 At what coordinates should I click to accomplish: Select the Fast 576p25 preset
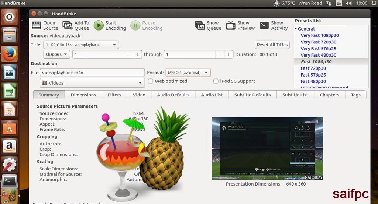[313, 75]
